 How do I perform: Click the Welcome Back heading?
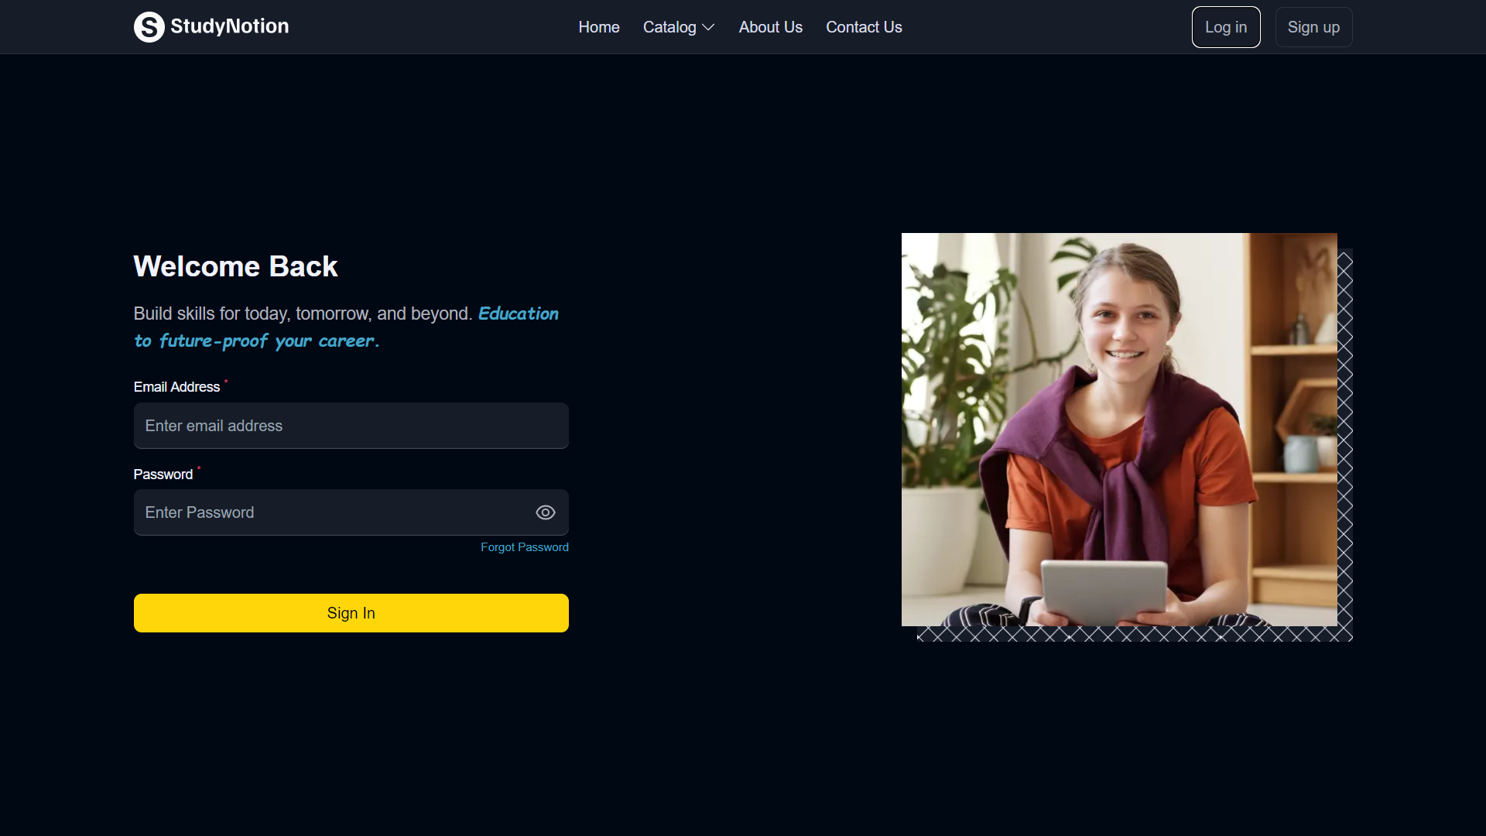(235, 266)
